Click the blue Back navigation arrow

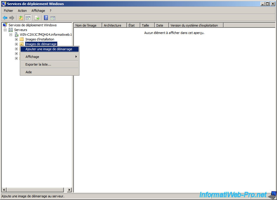click(x=5, y=18)
